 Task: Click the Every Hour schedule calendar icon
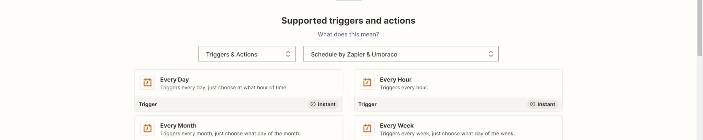tap(367, 82)
